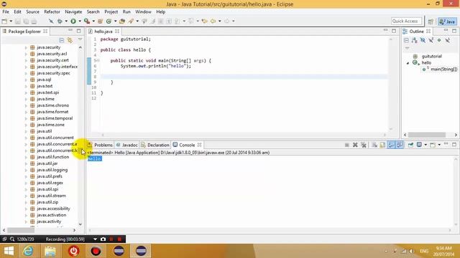
Task: Click the Debug bug icon in toolbar
Action: [60, 21]
